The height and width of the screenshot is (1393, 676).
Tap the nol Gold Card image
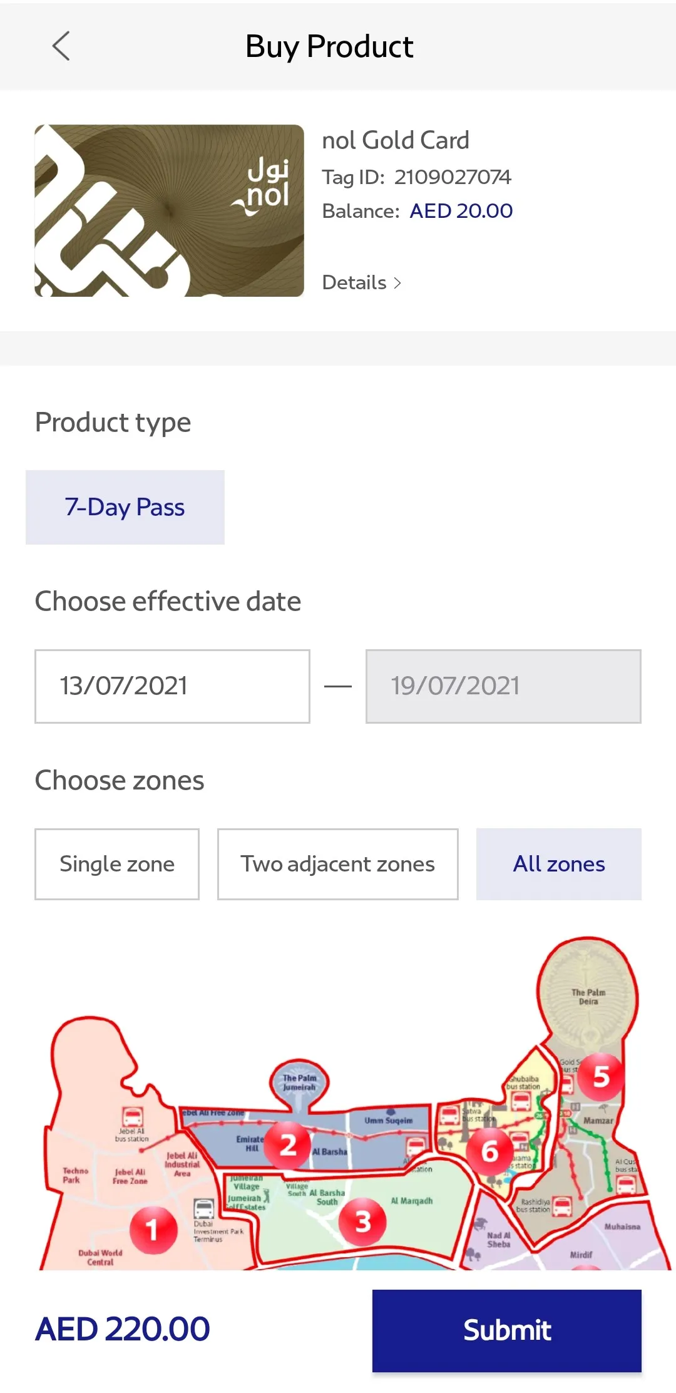coord(169,210)
